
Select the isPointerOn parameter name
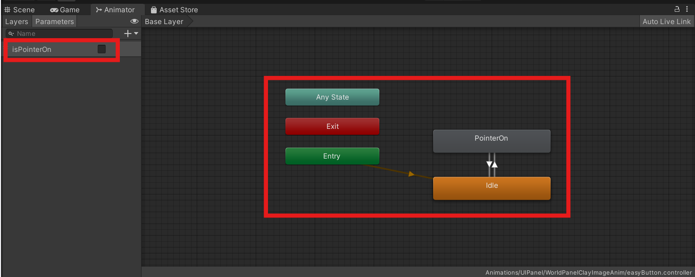[32, 49]
